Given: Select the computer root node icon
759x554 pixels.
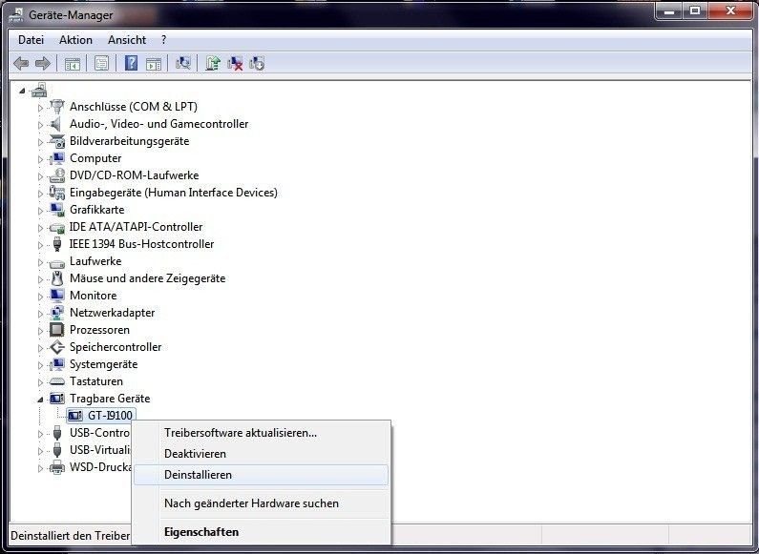Looking at the screenshot, I should (39, 90).
